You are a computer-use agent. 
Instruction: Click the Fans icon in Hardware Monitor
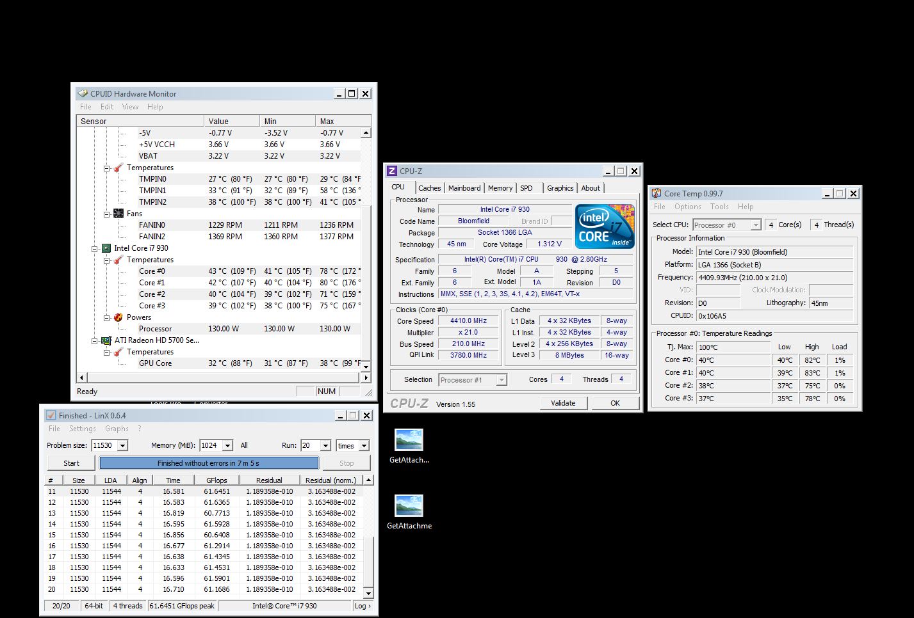118,214
